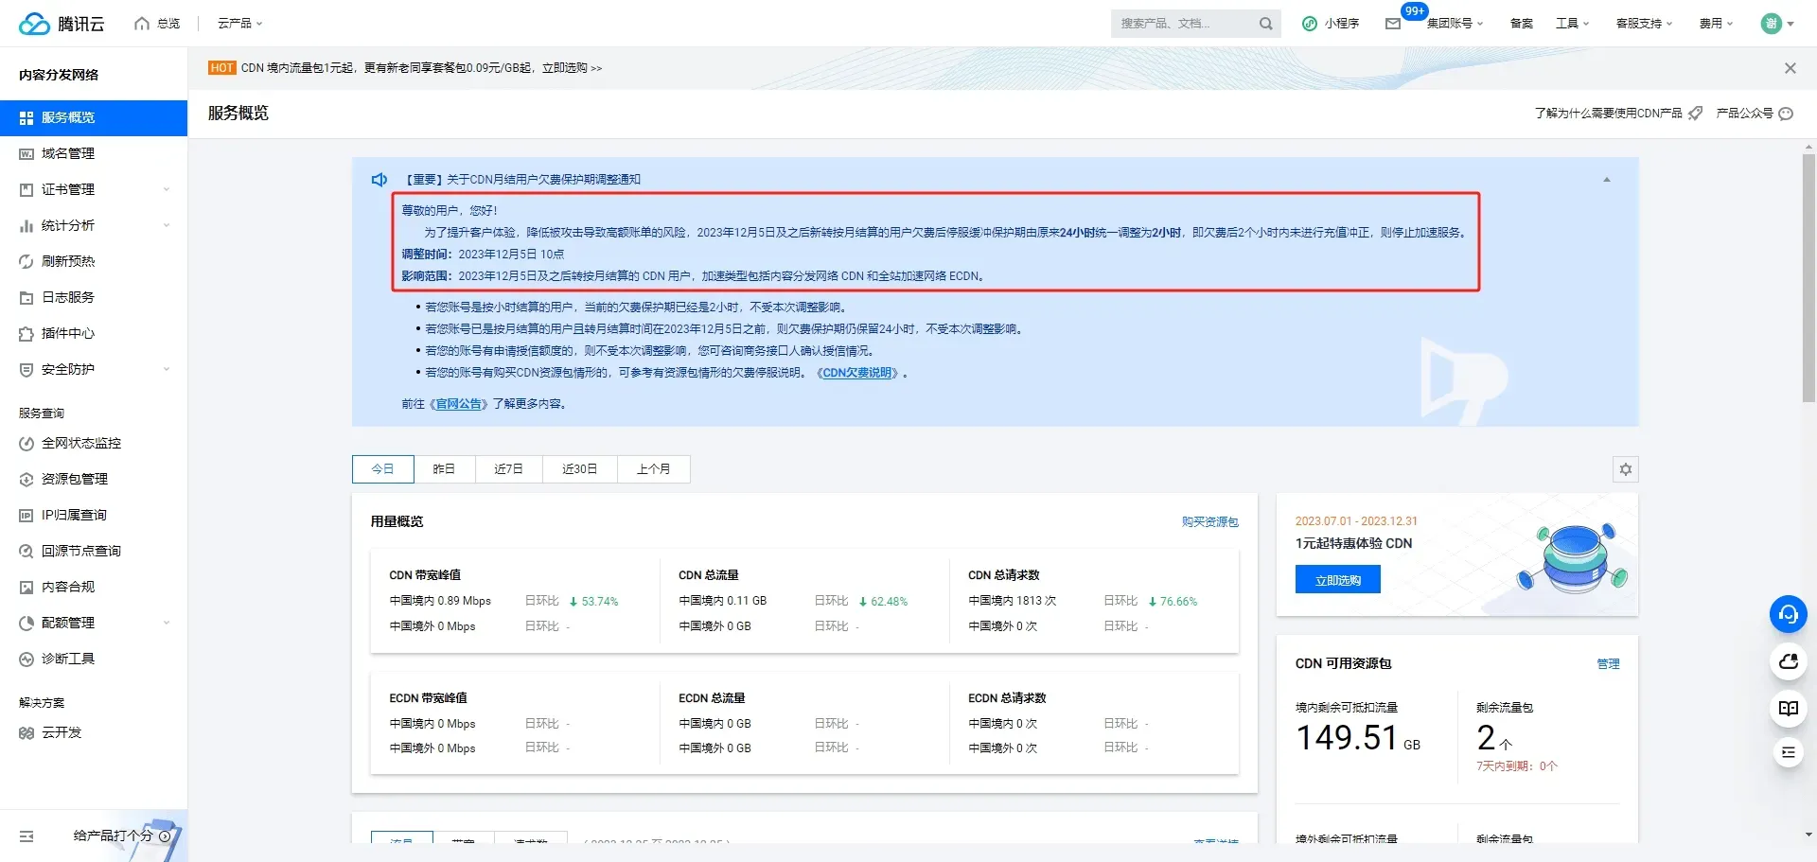Collapse sidebar with bottom menu icon
Screen dimensions: 1817x862
pyautogui.click(x=26, y=836)
